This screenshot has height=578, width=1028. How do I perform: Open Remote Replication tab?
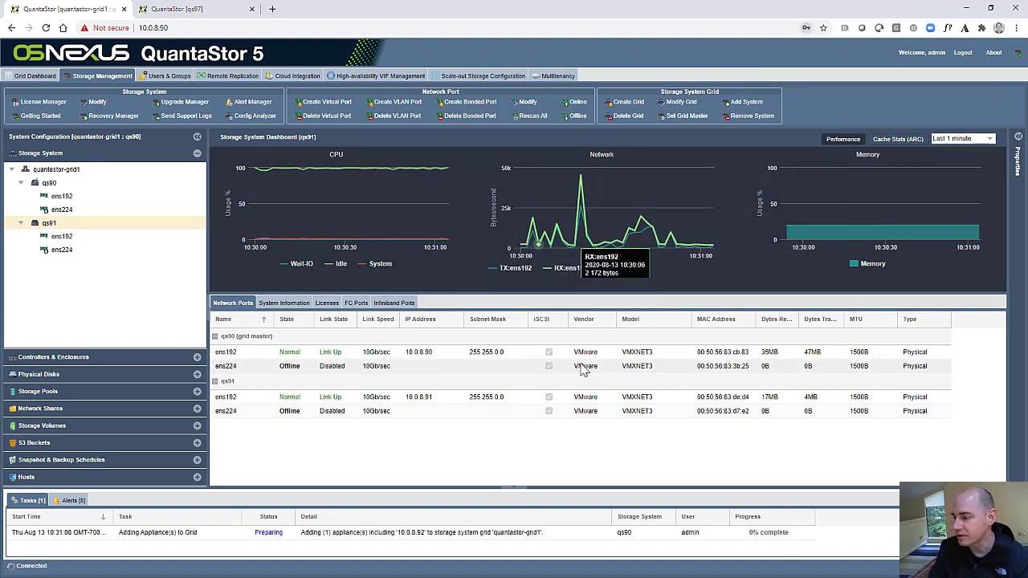228,76
